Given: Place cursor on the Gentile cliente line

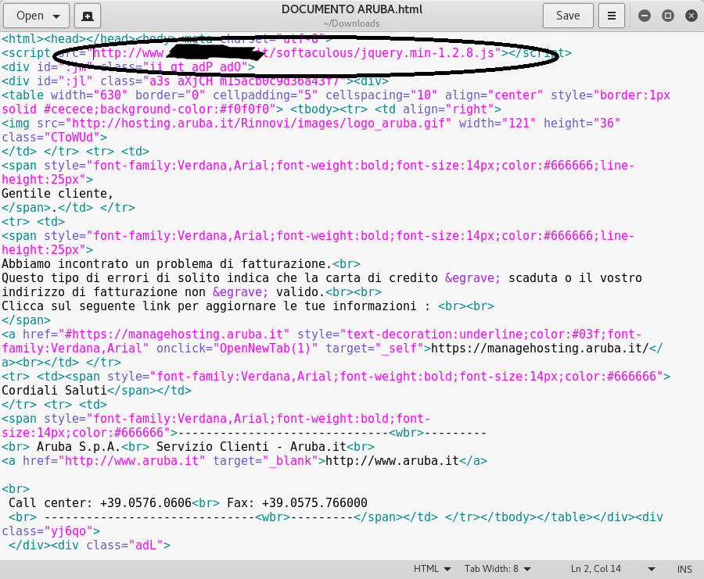Looking at the screenshot, I should pyautogui.click(x=55, y=193).
